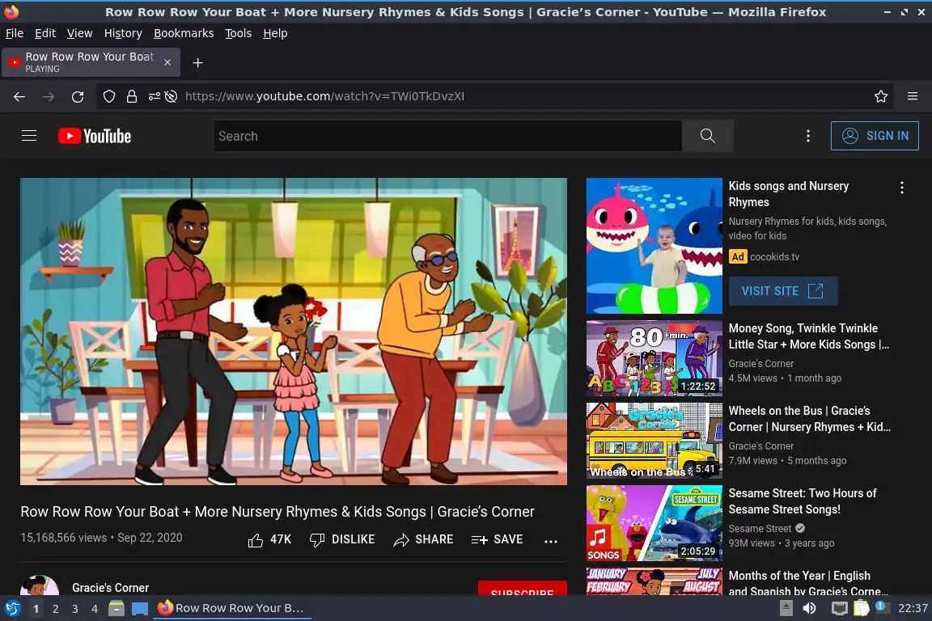Viewport: 932px width, 621px height.
Task: Open Kids songs and Nursery Rhymes ad title
Action: tap(789, 194)
